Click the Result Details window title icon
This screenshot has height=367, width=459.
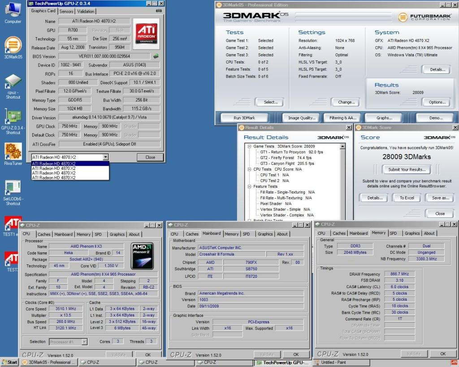pyautogui.click(x=242, y=128)
